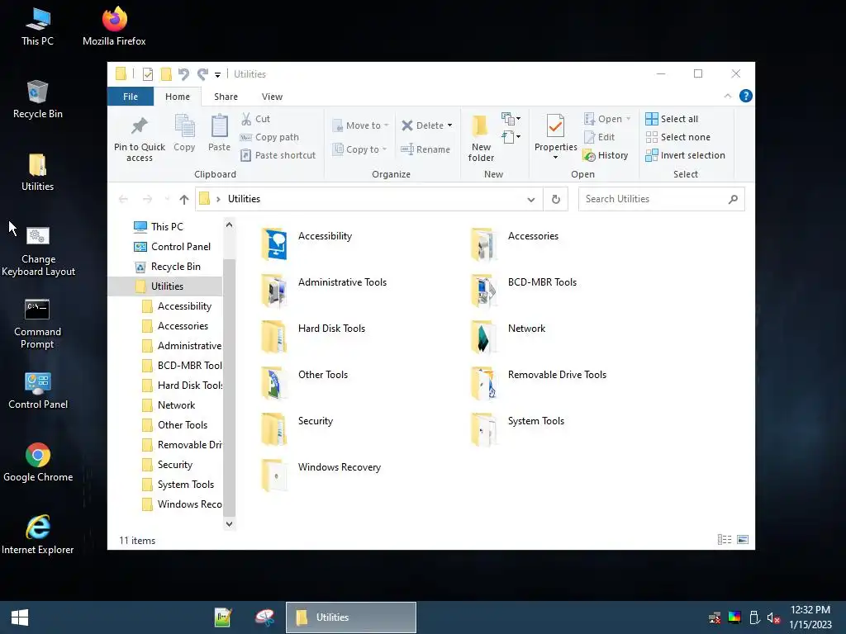Open the New item dropdown
846x634 pixels.
511,119
